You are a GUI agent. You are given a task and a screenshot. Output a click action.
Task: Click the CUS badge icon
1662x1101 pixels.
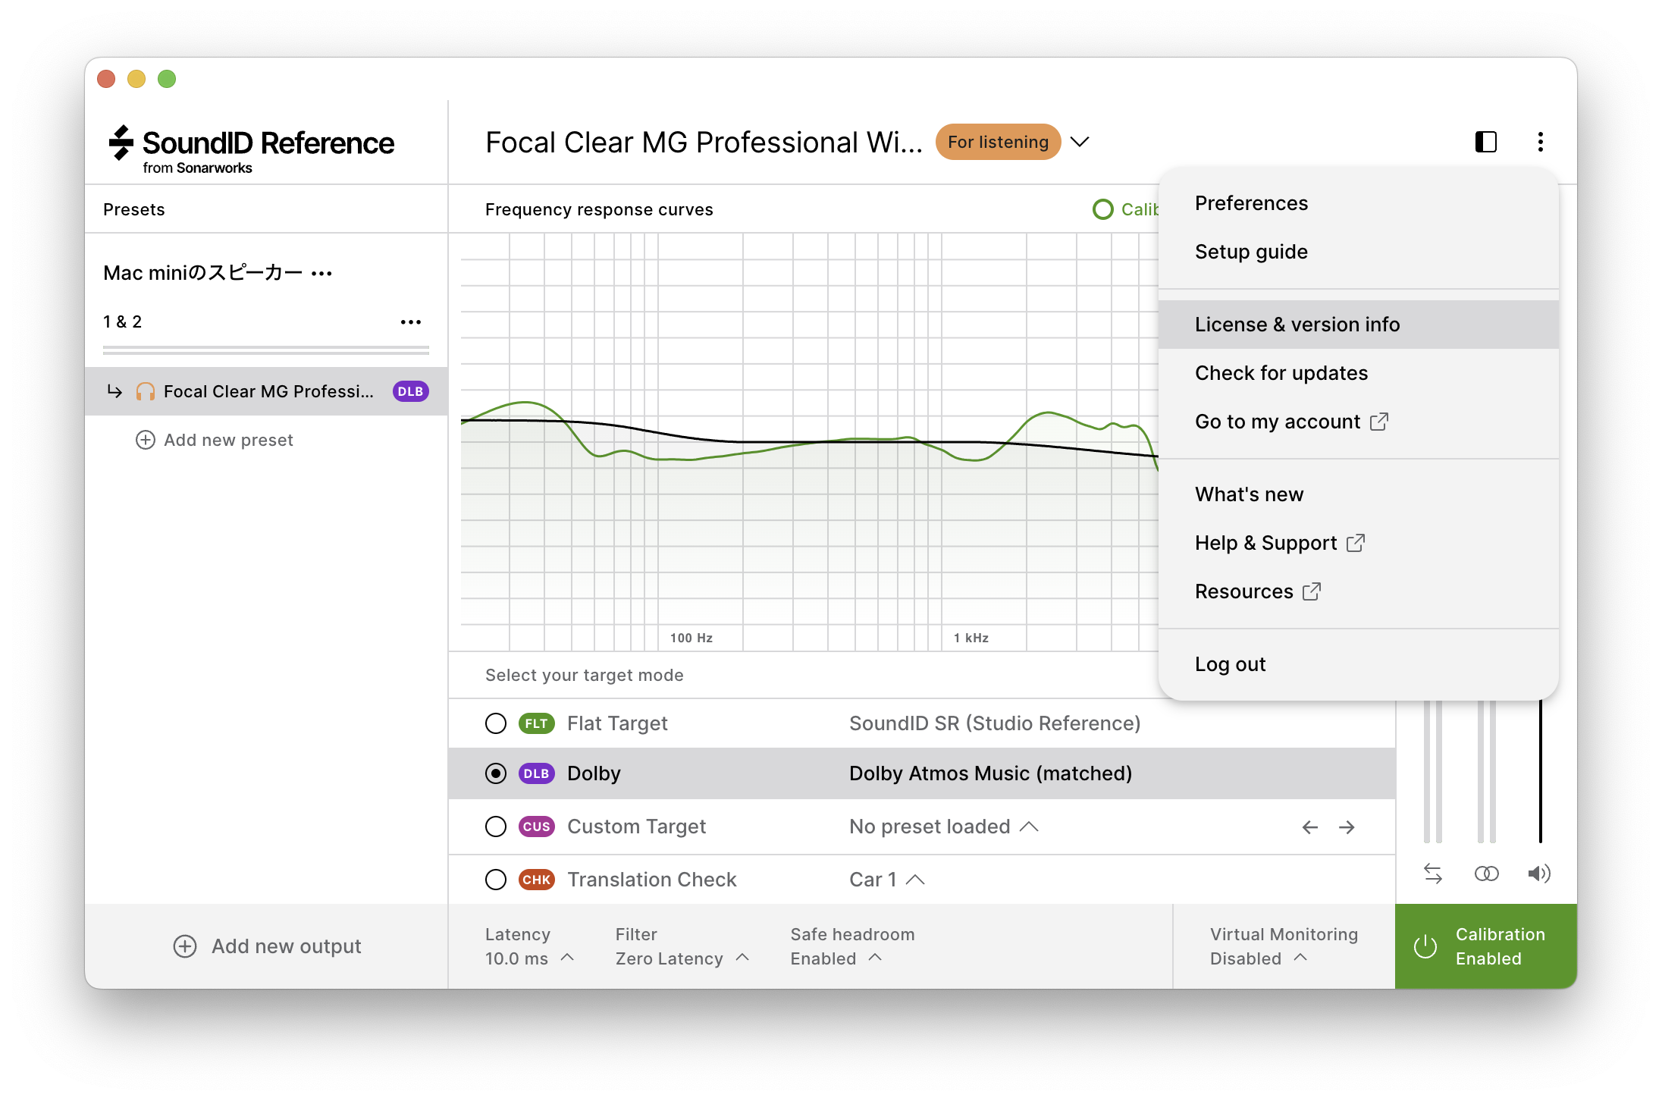[x=536, y=827]
